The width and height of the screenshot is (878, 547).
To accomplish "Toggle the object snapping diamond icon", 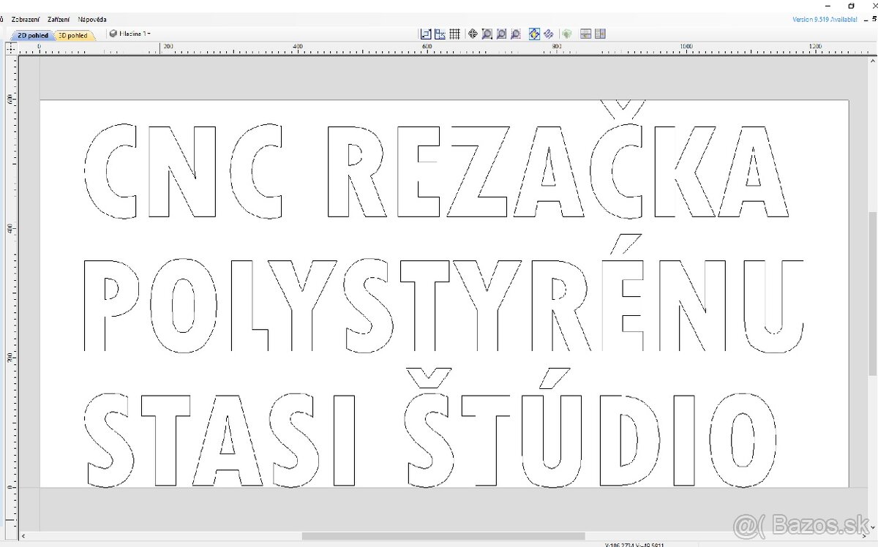I will point(535,34).
